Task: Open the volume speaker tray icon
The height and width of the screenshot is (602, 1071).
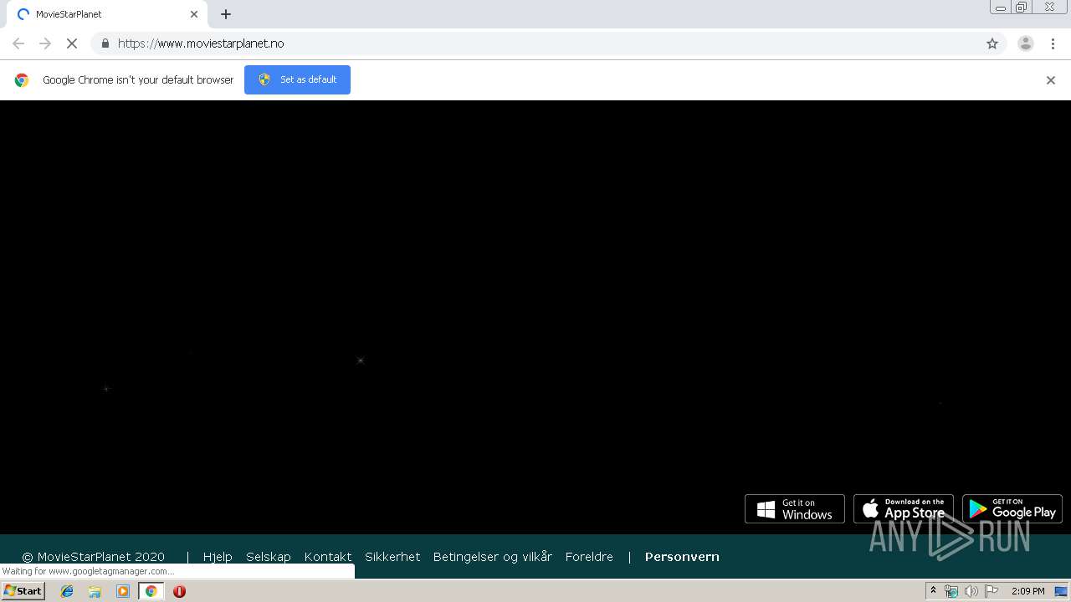Action: pos(971,591)
